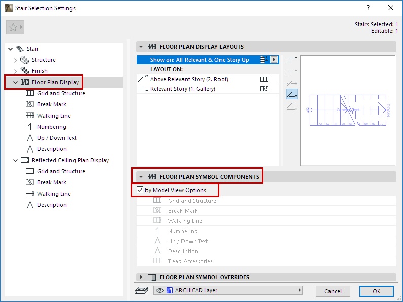Collapse the Reflected Ceiling Plan Display node
Screen dimensions: 403x302
tap(15, 160)
